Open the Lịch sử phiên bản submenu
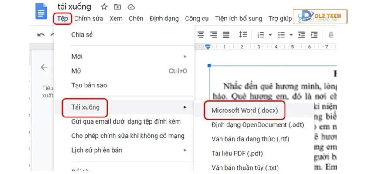Screen dimensions: 366x174 pos(185,150)
